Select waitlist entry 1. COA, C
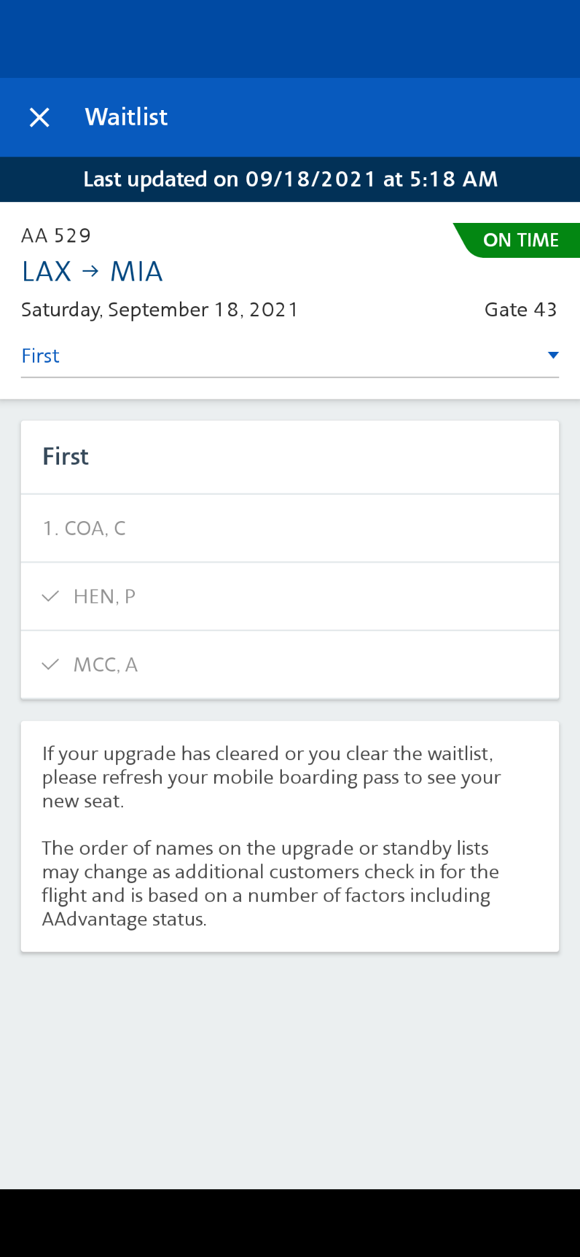Image resolution: width=580 pixels, height=1257 pixels. tap(290, 528)
